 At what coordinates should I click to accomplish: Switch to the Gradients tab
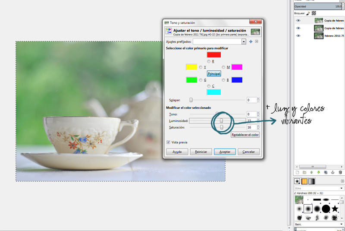312,181
